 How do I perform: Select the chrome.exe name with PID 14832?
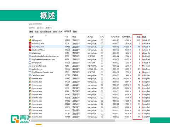click(36, 101)
